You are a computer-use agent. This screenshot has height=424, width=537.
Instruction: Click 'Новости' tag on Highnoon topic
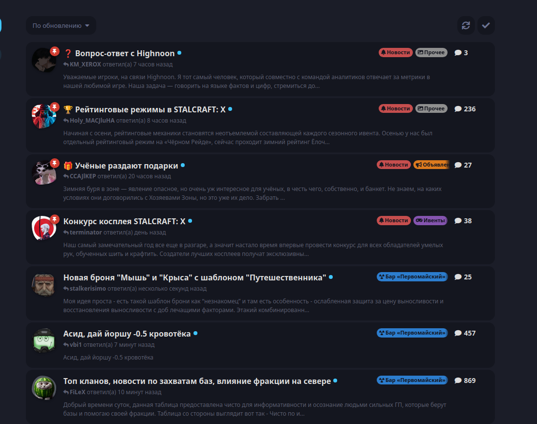[x=396, y=52]
